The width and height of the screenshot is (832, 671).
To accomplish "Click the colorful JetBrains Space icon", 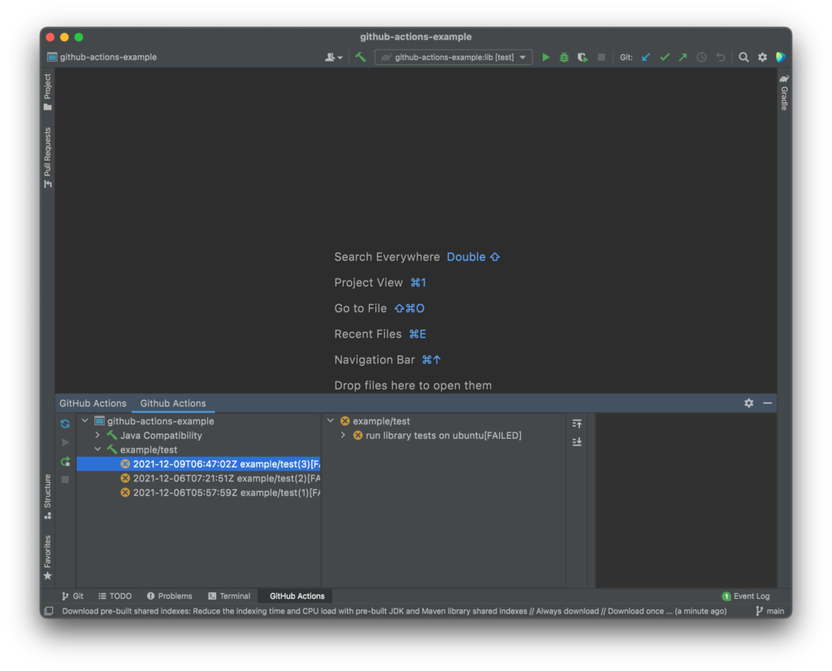I will [781, 58].
